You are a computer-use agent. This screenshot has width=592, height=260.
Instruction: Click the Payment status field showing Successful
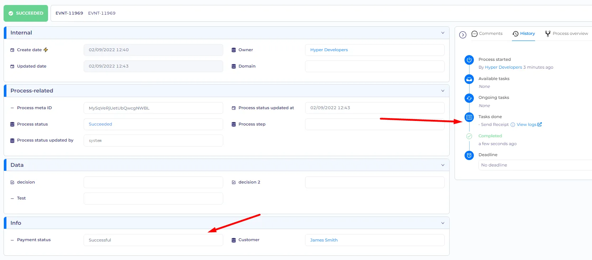pyautogui.click(x=153, y=240)
